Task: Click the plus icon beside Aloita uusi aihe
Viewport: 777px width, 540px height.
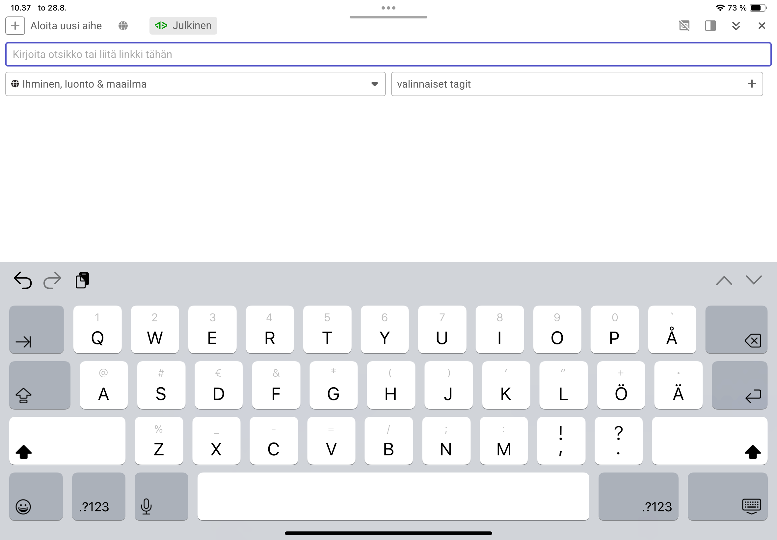Action: pos(15,26)
